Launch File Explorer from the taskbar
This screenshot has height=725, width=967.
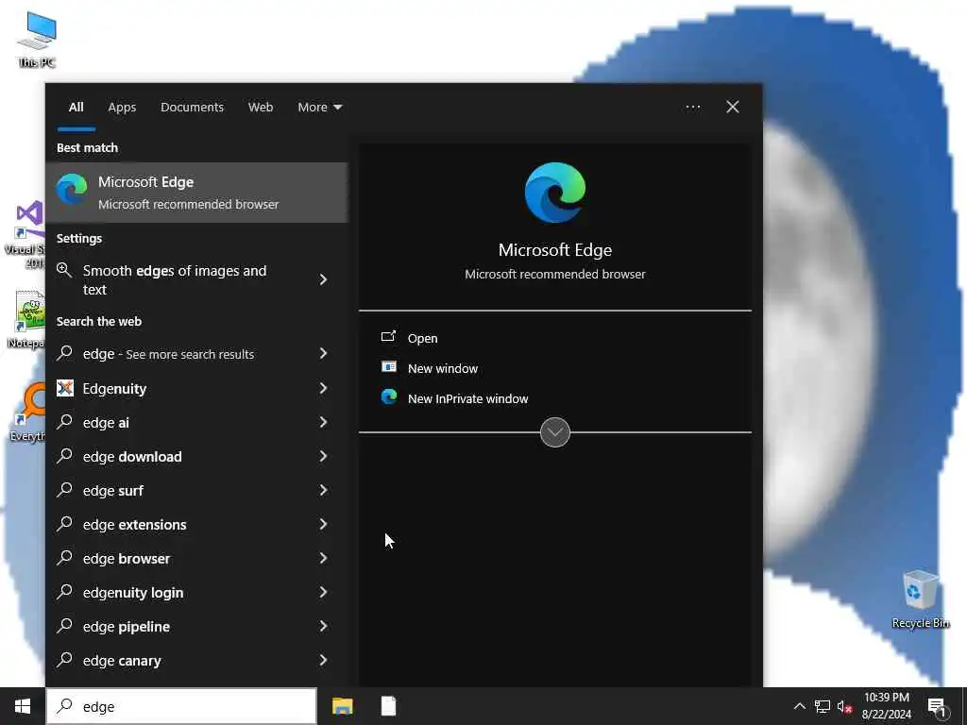(342, 706)
